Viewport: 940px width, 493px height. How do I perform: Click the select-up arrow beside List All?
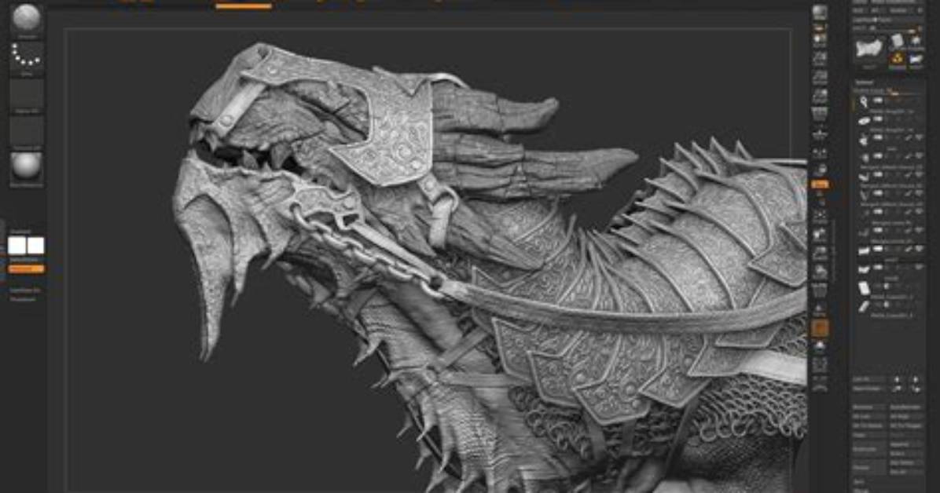897,380
